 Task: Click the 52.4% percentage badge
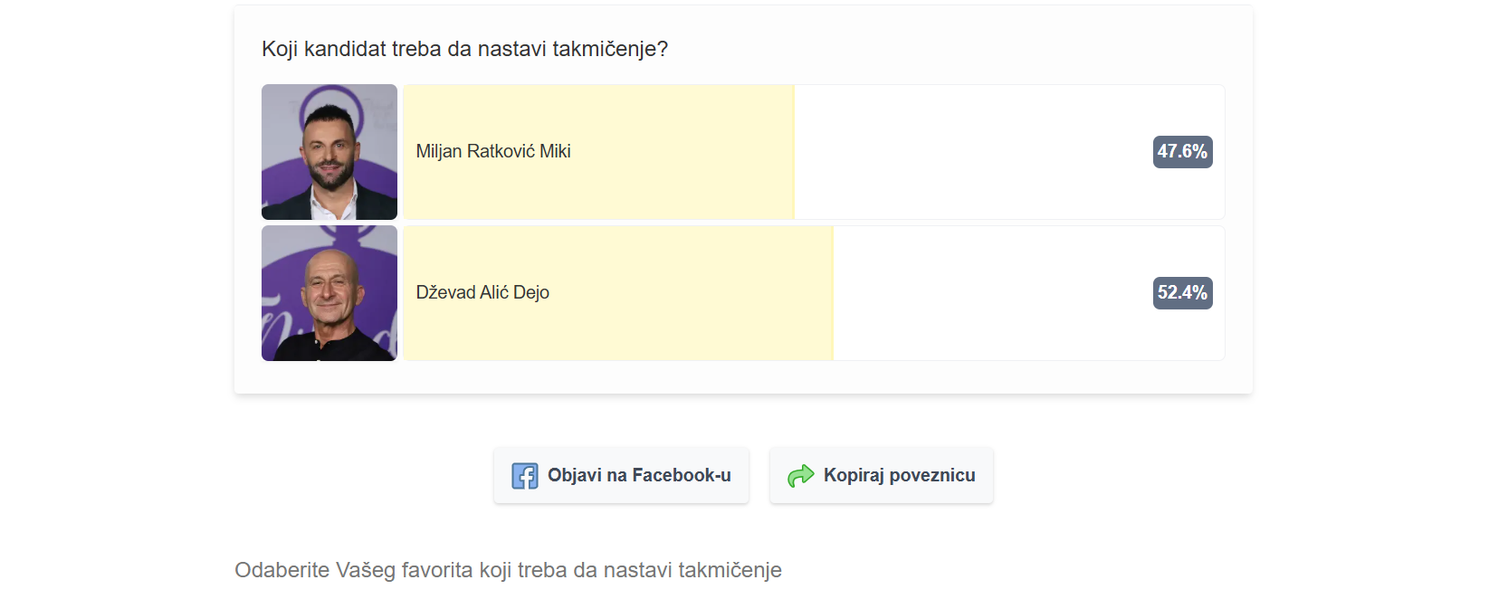(1182, 292)
